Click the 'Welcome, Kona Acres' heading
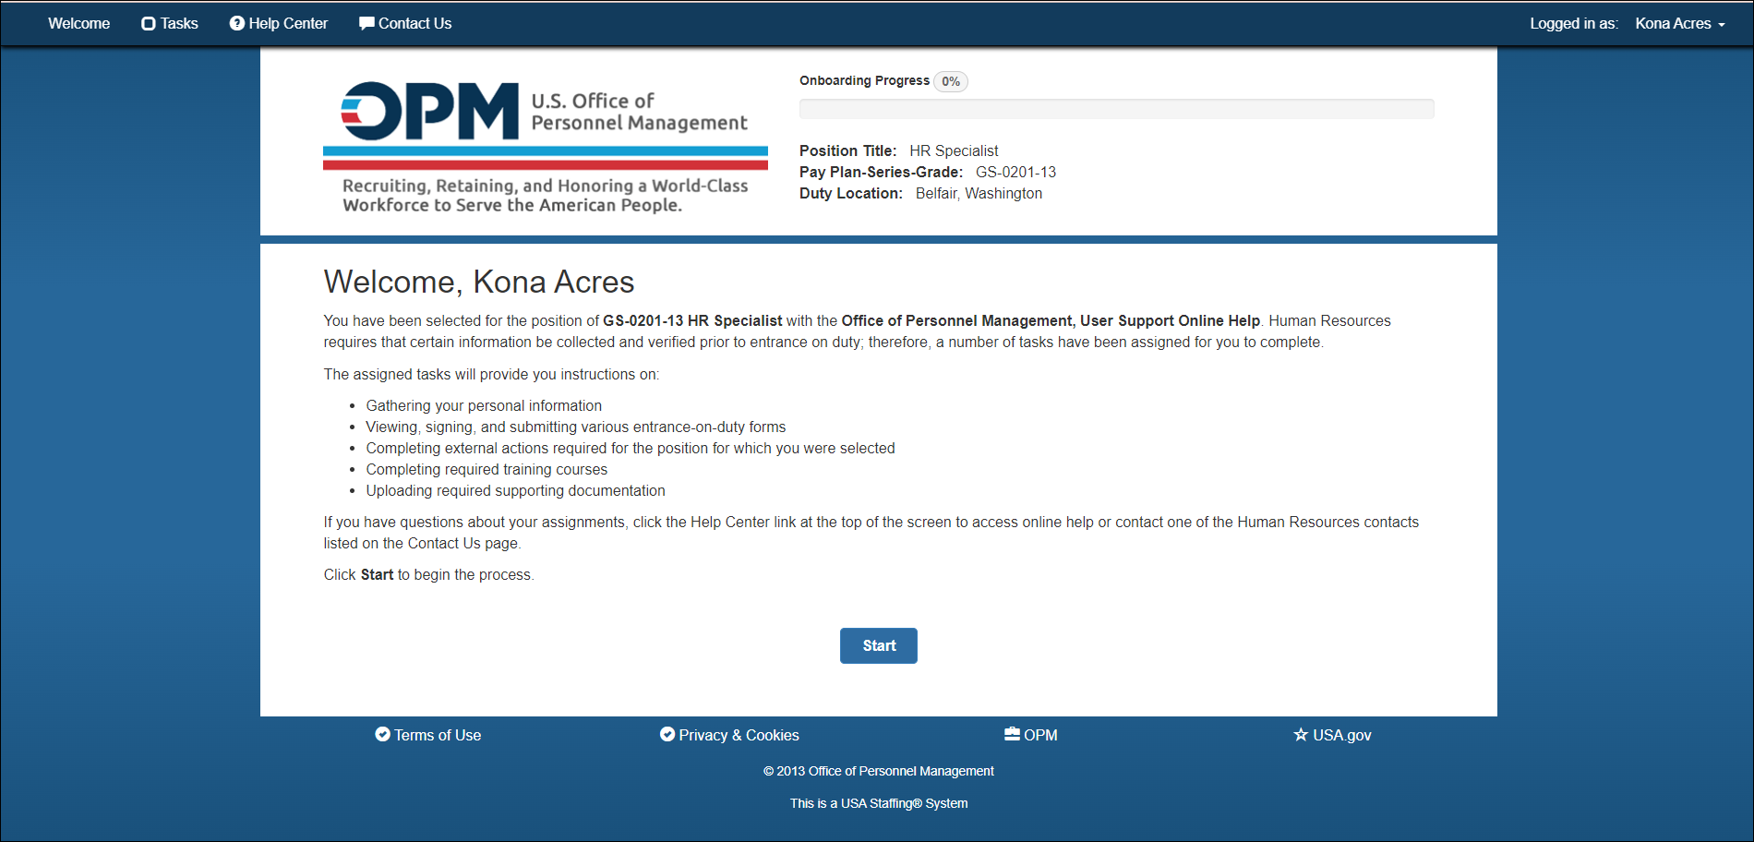Viewport: 1754px width, 842px height. [x=479, y=282]
